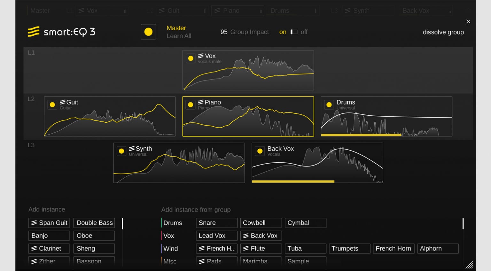
Task: Click the sonible icon on the Vox card
Action: click(201, 55)
